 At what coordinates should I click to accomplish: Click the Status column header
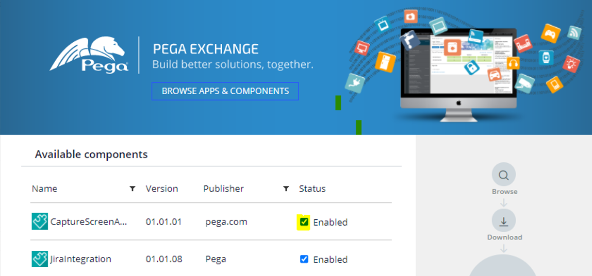click(x=312, y=188)
